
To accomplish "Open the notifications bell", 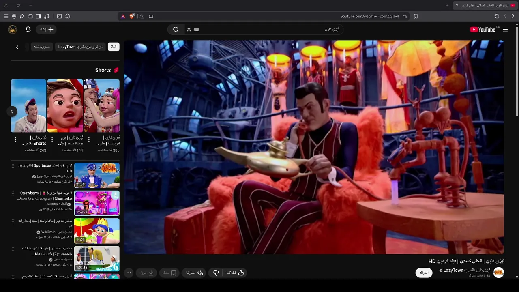I will (x=28, y=29).
